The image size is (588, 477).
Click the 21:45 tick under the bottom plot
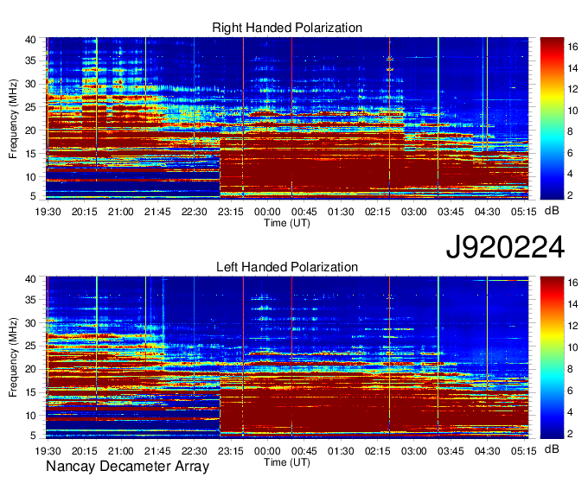157,451
